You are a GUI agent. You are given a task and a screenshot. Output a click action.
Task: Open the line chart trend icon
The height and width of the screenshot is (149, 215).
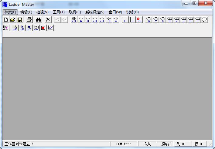(x=50, y=28)
